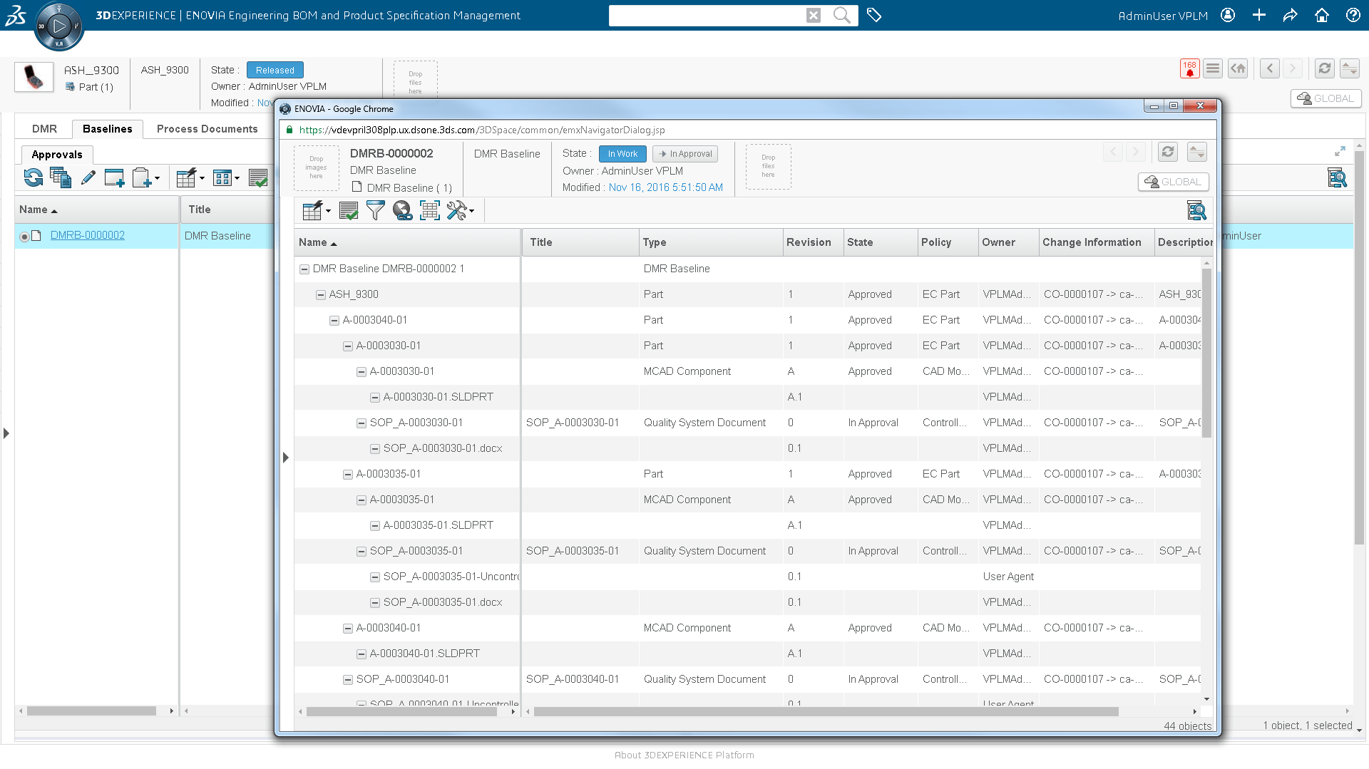Click the In Approval state button
Image resolution: width=1369 pixels, height=769 pixels.
coord(684,154)
